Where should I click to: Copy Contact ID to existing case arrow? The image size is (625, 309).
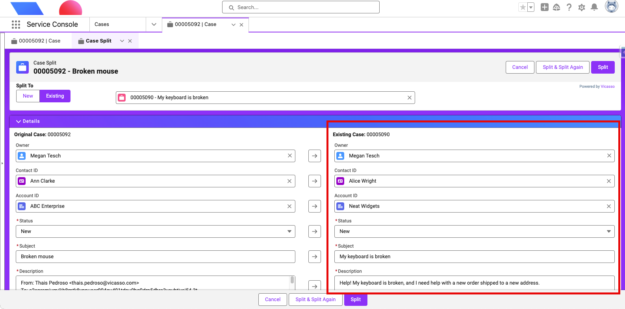(x=315, y=181)
